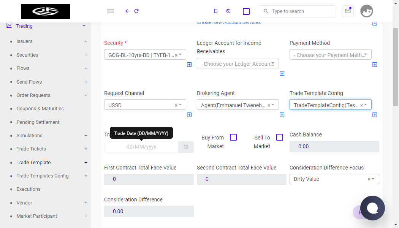Click the refresh page icon
This screenshot has width=399, height=228.
tap(136, 11)
